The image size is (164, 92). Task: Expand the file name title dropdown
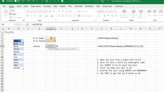pyautogui.click(x=140, y=1)
